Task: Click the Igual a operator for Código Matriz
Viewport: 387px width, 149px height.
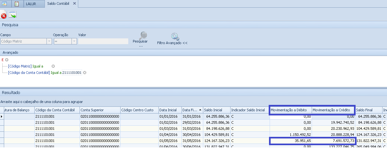Action: tap(38, 66)
